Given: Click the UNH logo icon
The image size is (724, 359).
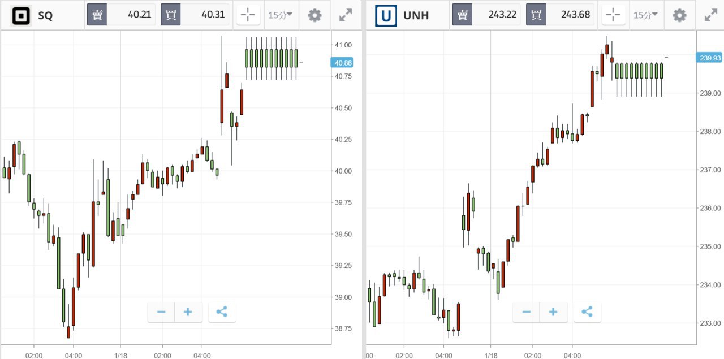Looking at the screenshot, I should (x=386, y=15).
